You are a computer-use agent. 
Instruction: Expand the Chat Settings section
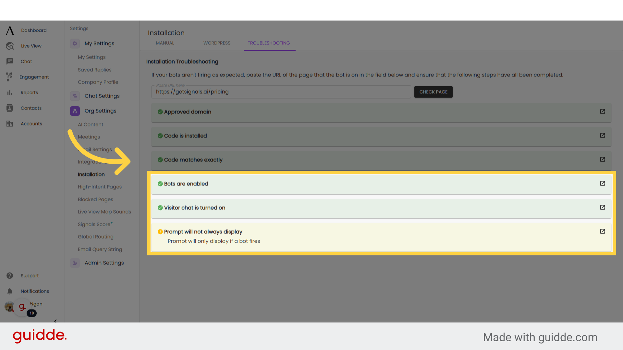102,96
